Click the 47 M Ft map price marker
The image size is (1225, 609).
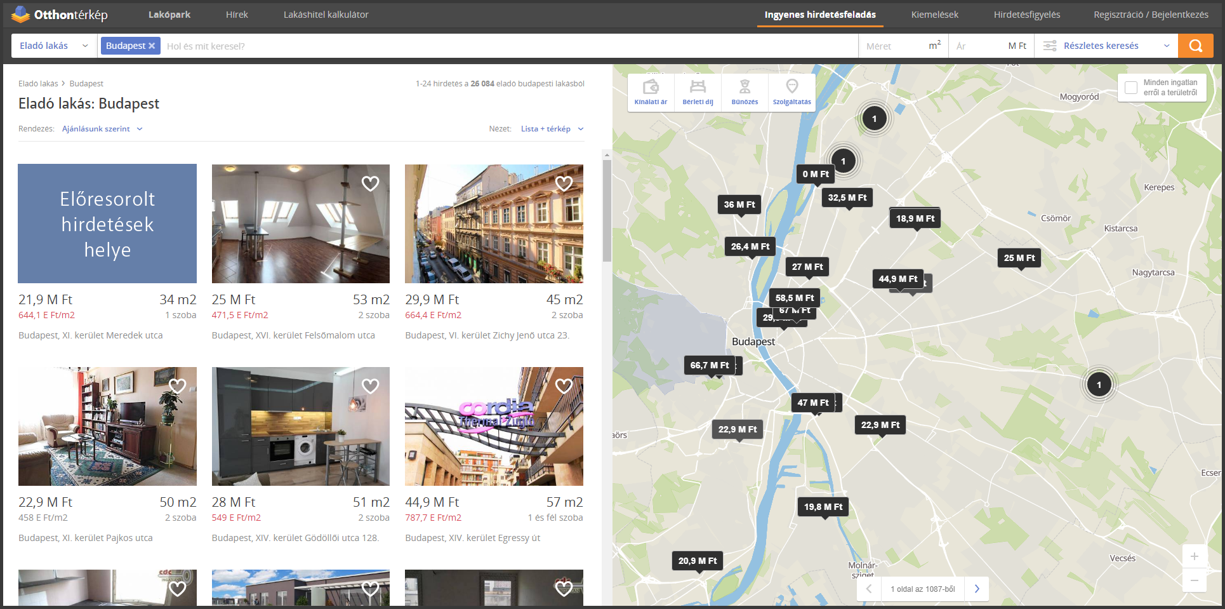(813, 403)
